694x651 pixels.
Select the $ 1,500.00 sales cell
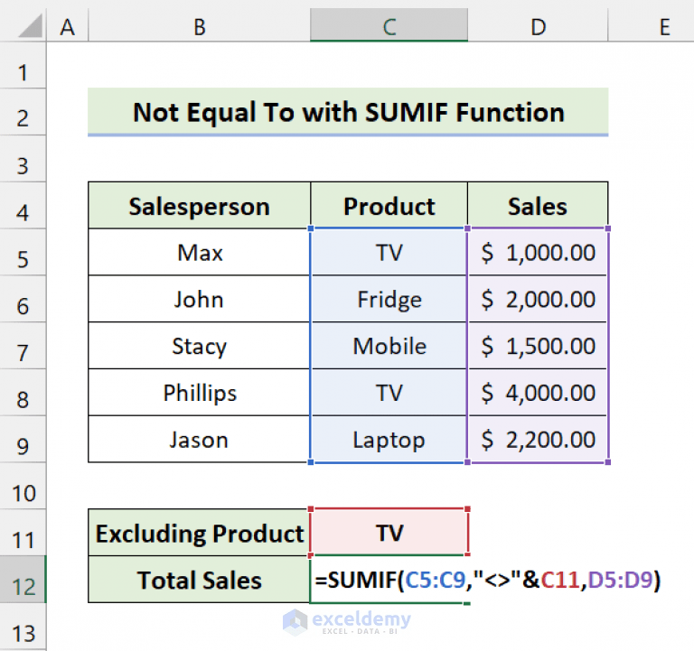538,346
